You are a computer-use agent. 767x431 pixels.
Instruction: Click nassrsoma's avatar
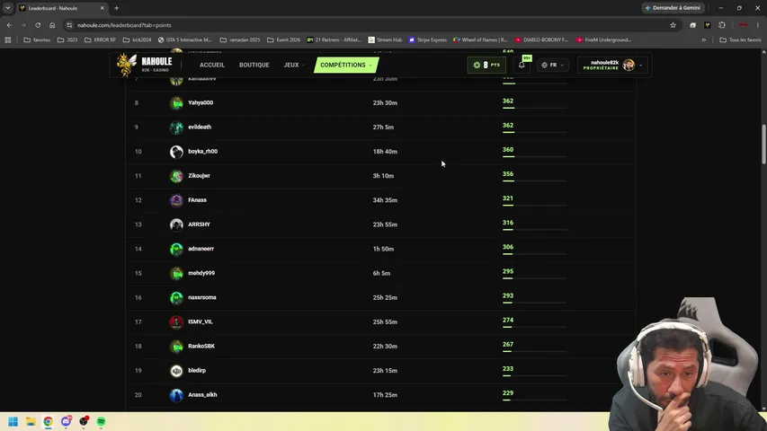(176, 297)
